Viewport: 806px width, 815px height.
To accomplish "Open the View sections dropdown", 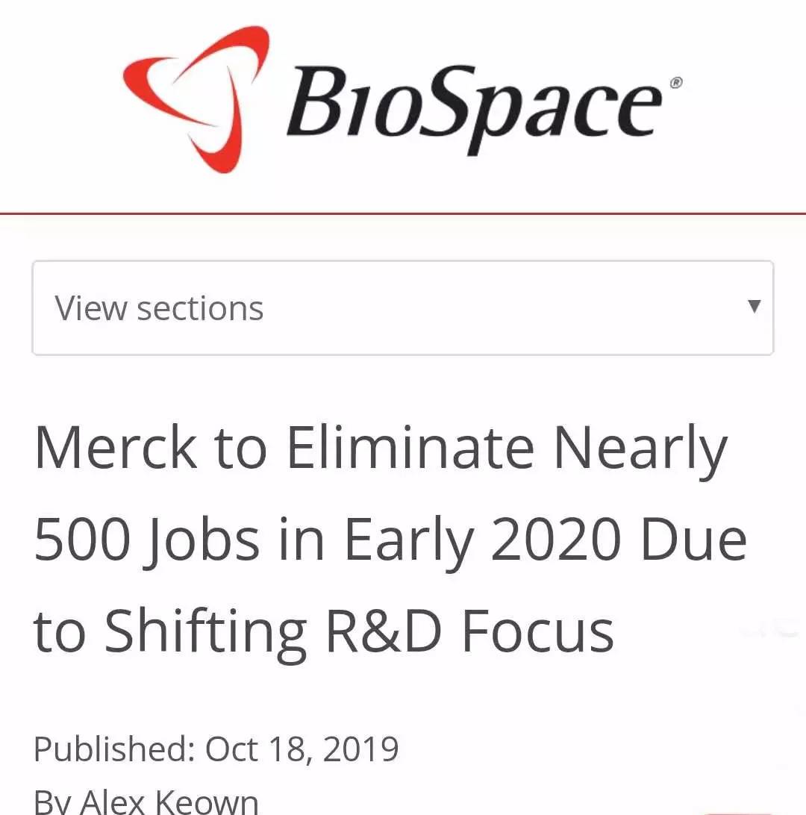I will (x=403, y=308).
